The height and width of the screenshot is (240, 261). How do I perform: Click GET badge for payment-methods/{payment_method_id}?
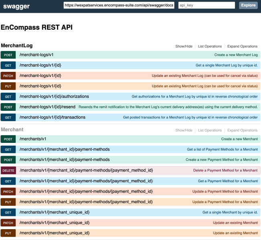[8, 181]
